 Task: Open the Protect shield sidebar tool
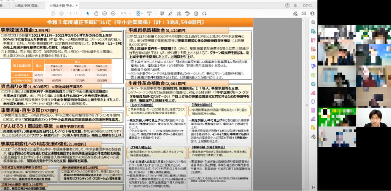point(313,101)
